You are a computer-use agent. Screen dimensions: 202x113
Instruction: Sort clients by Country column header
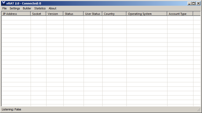point(114,14)
